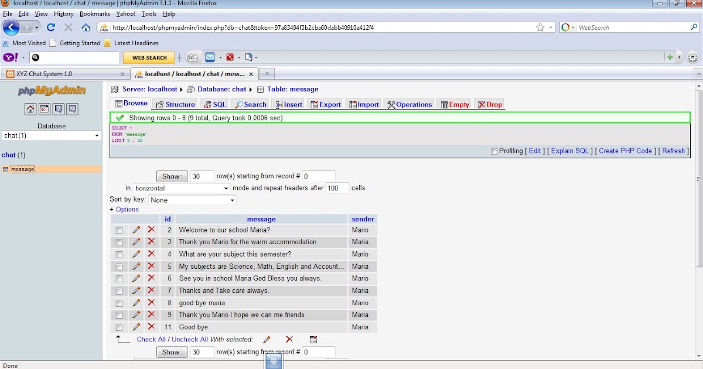
Task: Check the row with id 11
Action: (119, 327)
